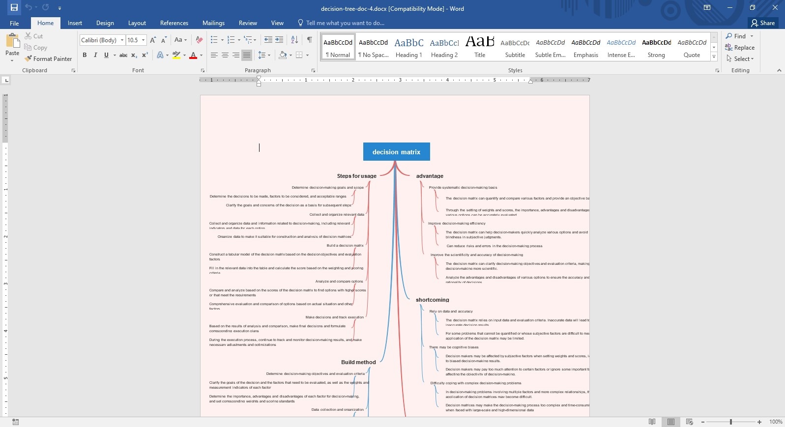This screenshot has width=785, height=427.
Task: Toggle underline formatting
Action: pos(106,55)
